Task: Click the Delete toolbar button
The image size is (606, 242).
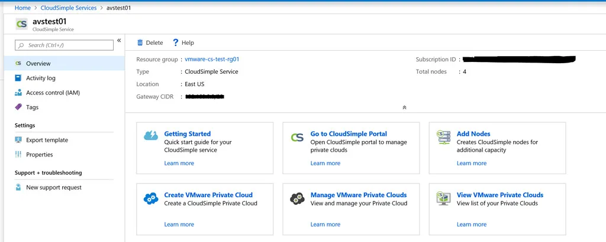Action: coord(150,42)
